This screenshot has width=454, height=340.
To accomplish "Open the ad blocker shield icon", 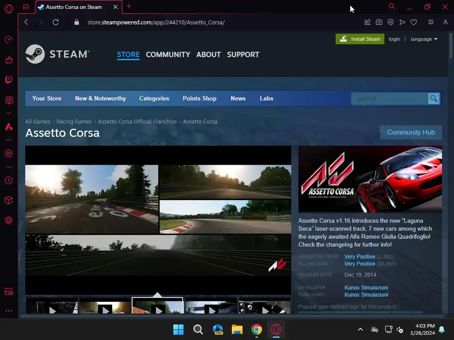I will [391, 22].
